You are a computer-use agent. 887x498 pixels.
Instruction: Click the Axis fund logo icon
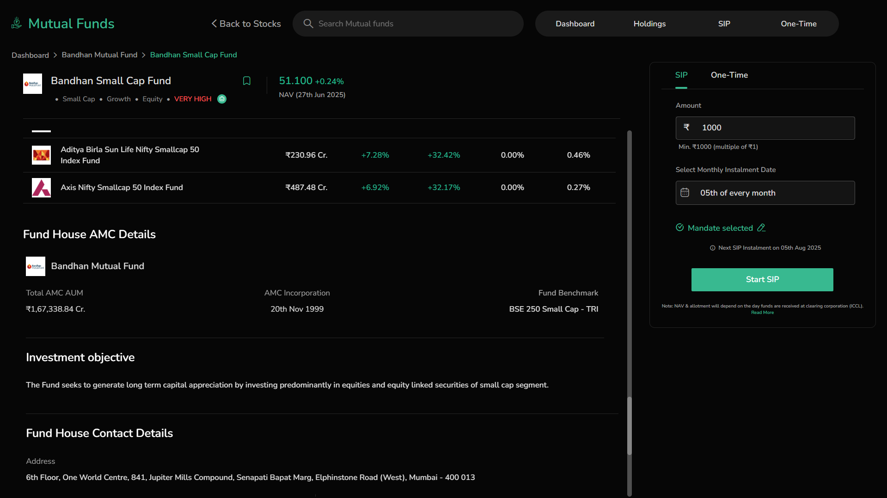41,188
